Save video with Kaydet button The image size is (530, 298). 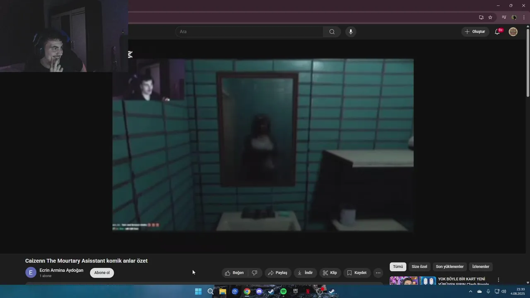[357, 273]
